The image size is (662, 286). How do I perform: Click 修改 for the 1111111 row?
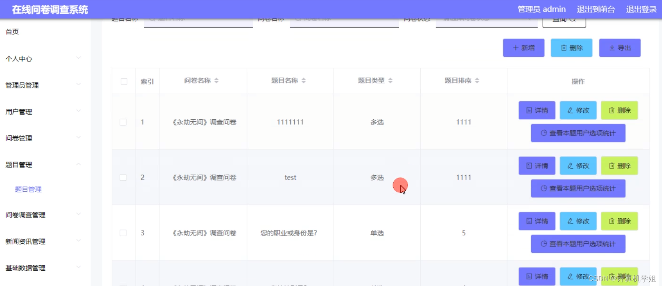(x=578, y=110)
